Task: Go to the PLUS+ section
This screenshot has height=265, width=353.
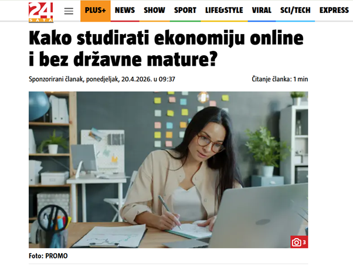Action: coord(96,11)
